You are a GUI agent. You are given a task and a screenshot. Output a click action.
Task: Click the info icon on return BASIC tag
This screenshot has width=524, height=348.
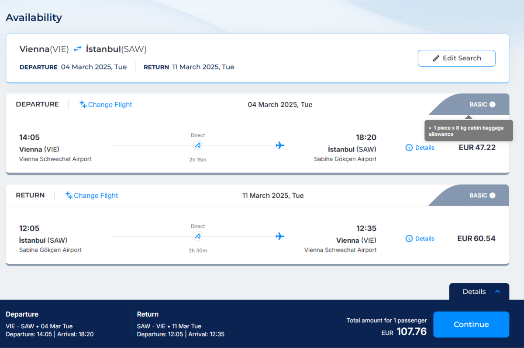(x=493, y=195)
